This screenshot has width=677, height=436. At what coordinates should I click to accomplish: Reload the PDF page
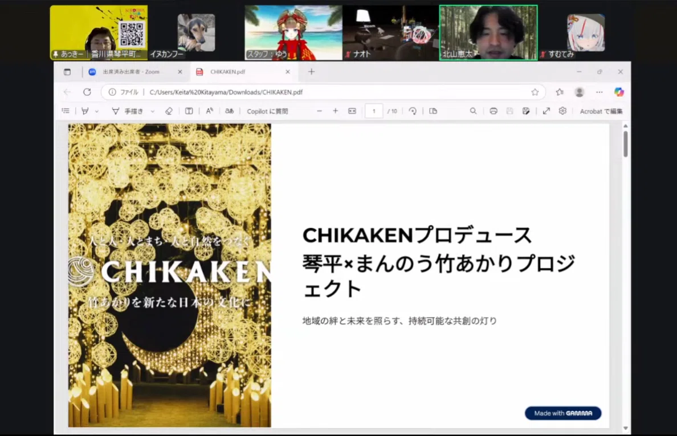pos(87,92)
